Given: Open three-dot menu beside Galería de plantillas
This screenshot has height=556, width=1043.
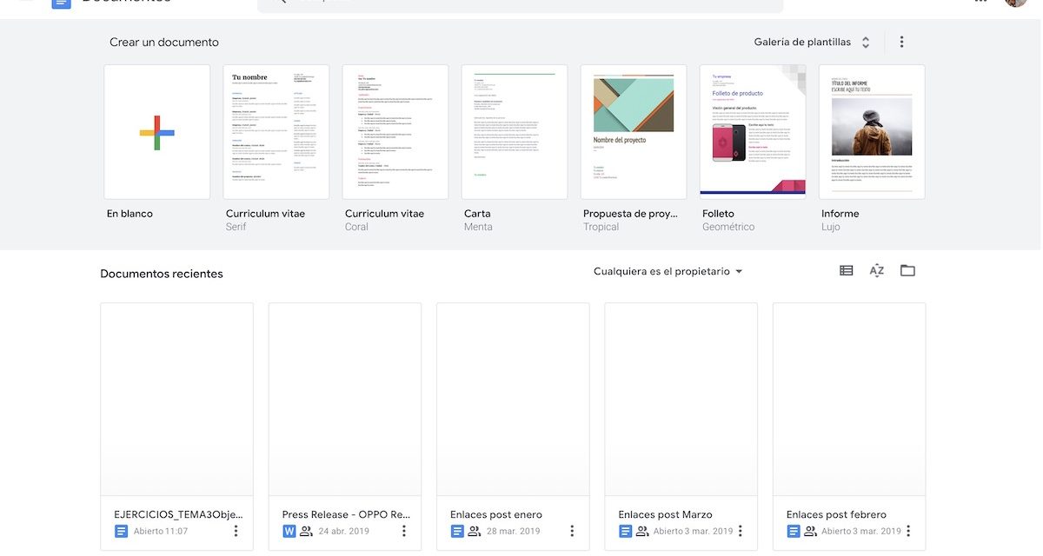Looking at the screenshot, I should (901, 42).
